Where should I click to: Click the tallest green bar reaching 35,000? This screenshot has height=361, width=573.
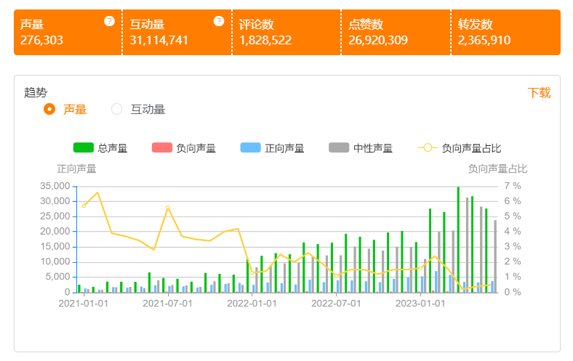458,240
